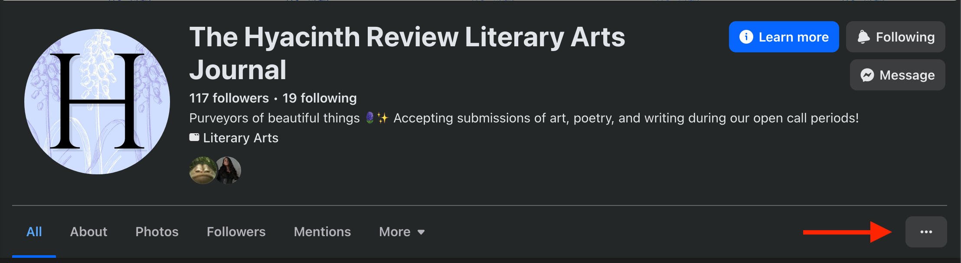The width and height of the screenshot is (961, 263).
Task: Open the 117 followers link
Action: [x=229, y=98]
